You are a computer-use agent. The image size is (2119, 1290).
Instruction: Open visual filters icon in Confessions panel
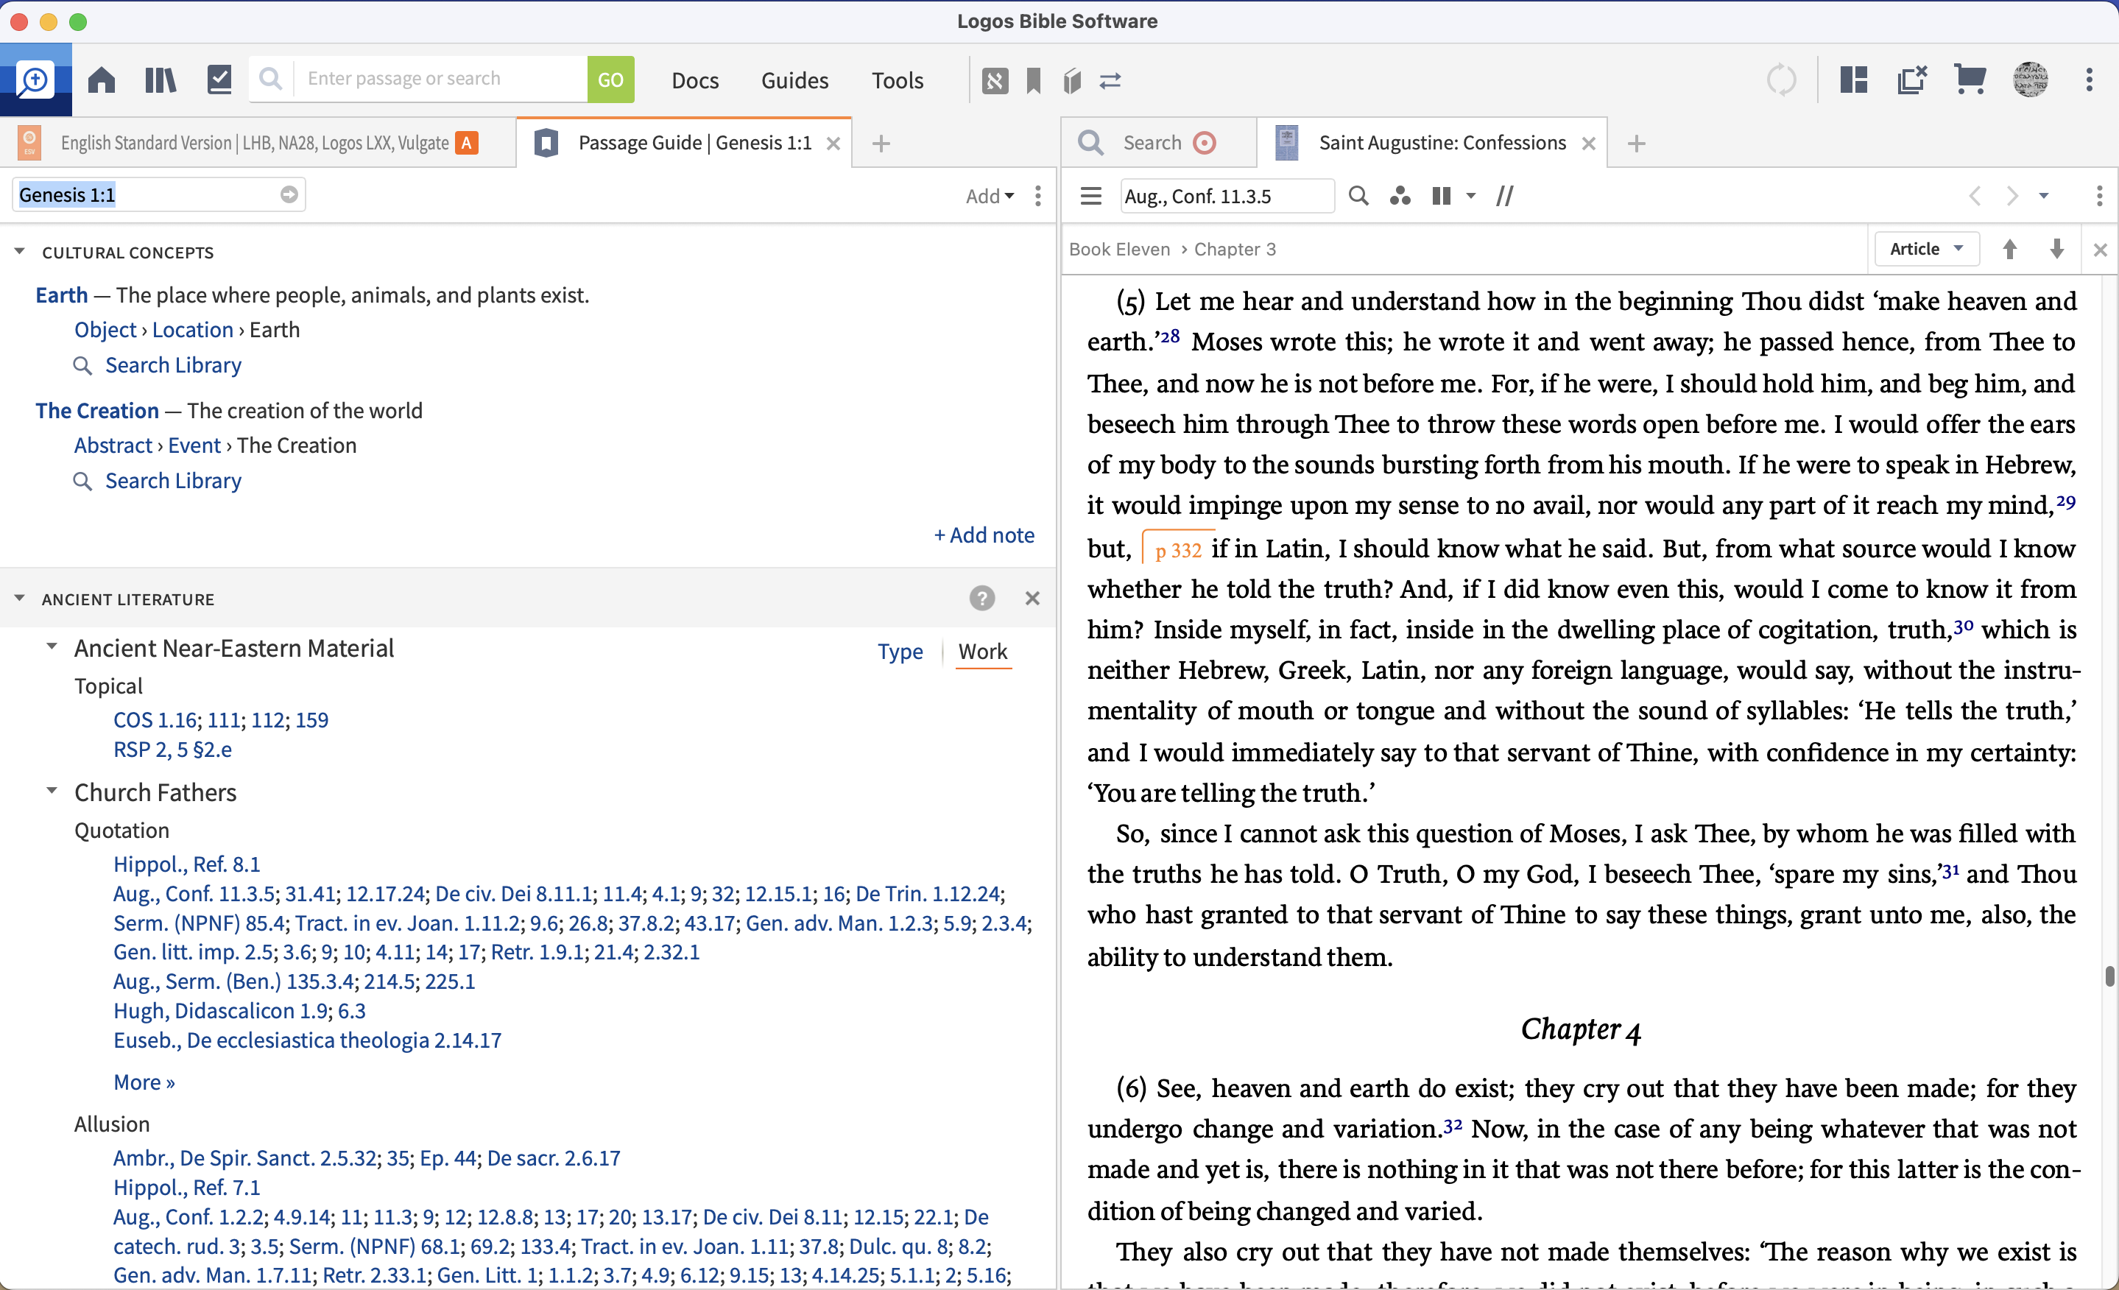pyautogui.click(x=1399, y=196)
